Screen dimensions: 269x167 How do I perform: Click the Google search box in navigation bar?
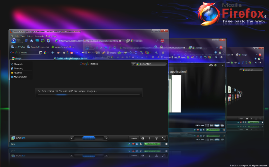point(145,41)
